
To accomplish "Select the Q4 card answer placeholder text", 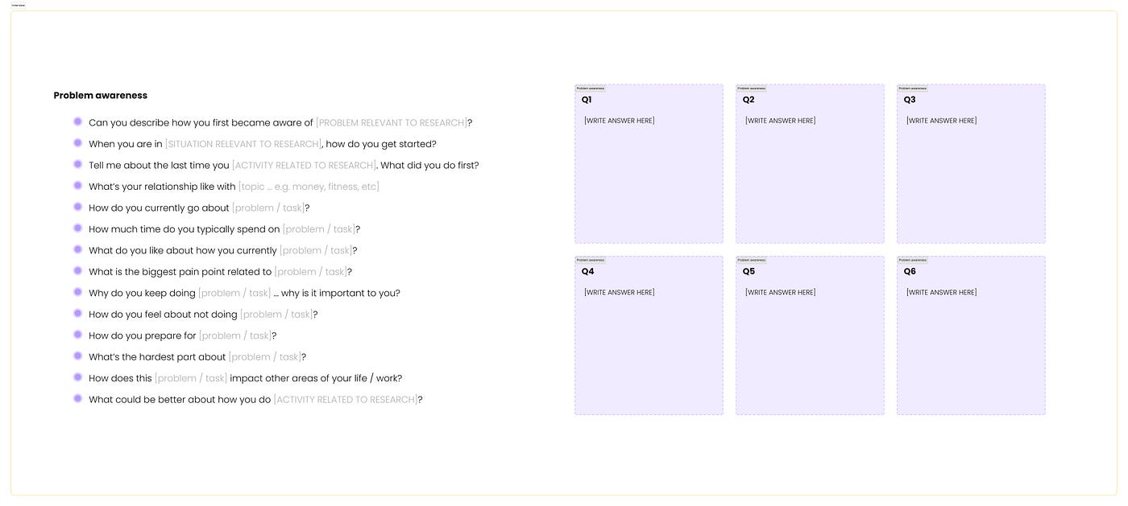I will (619, 292).
